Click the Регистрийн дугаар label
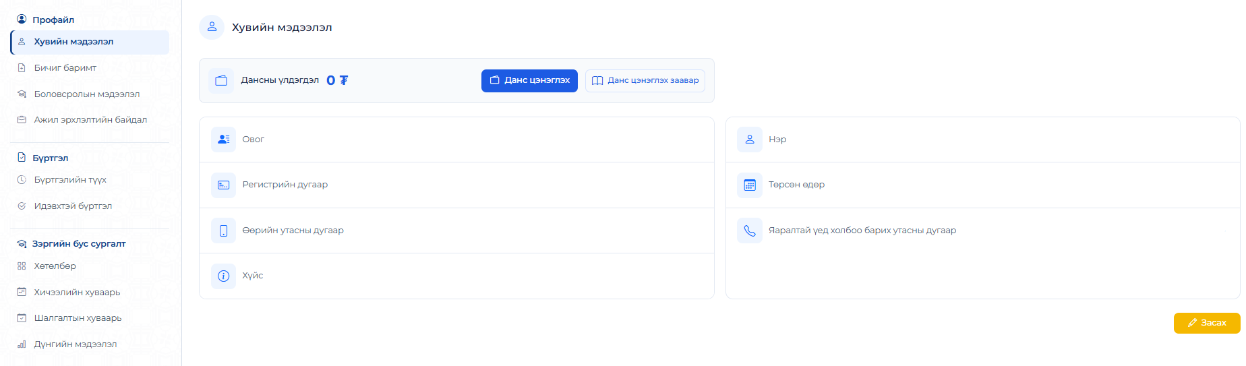This screenshot has height=366, width=1246. pyautogui.click(x=285, y=185)
